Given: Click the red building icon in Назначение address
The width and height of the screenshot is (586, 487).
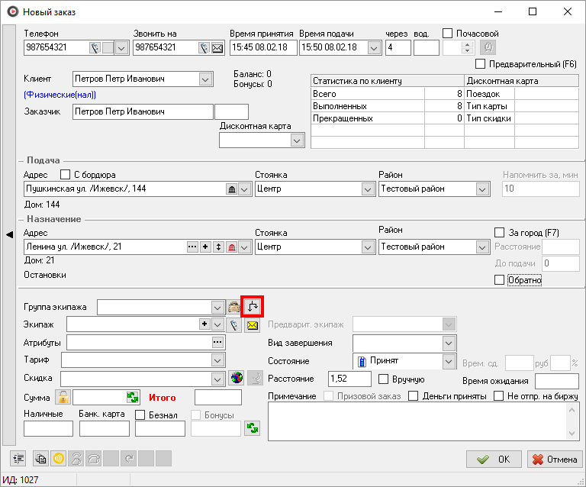Looking at the screenshot, I should (232, 247).
